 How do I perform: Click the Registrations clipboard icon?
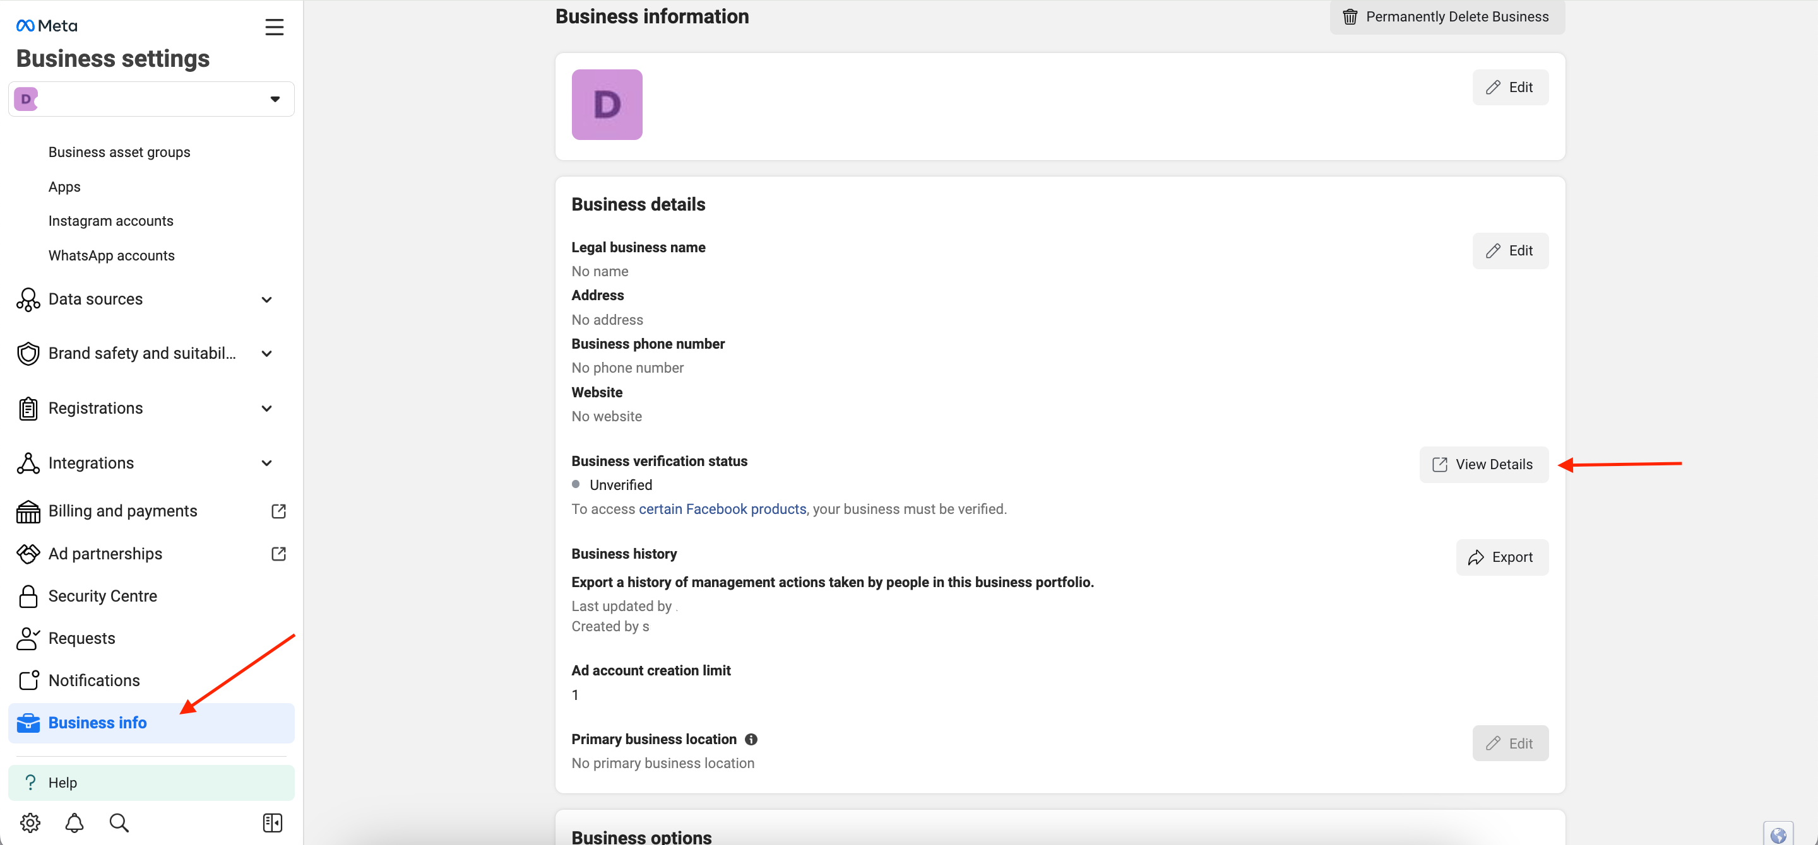28,409
